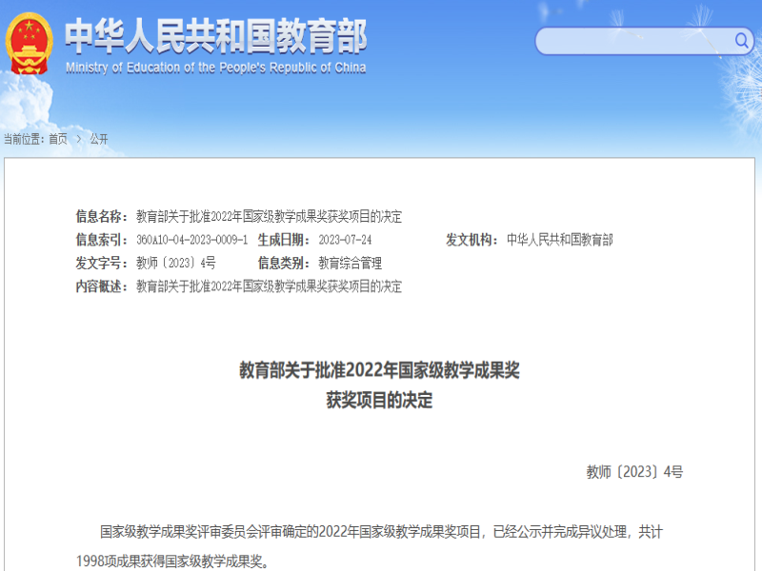Click the 当前位置 breadcrumb label

tap(24, 139)
